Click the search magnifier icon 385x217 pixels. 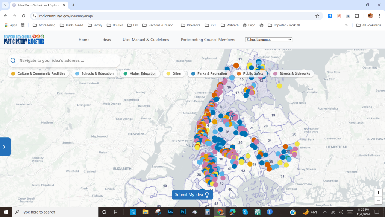point(13,61)
